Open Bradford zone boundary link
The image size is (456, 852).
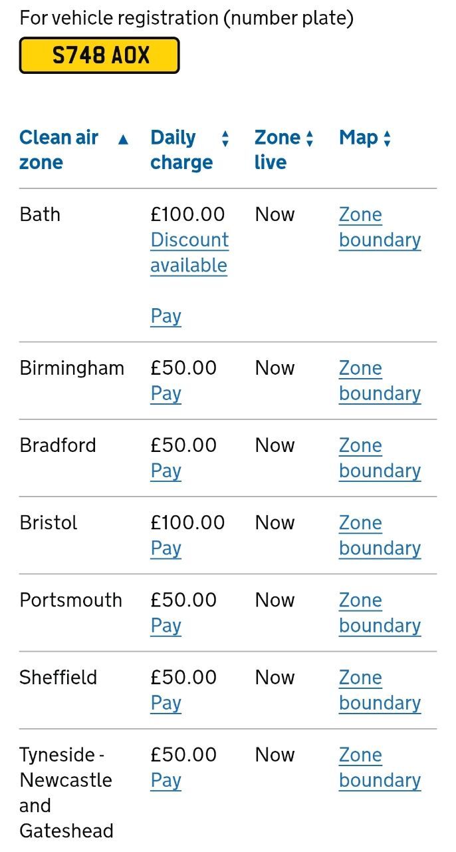379,458
